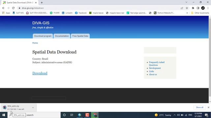This screenshot has height=118, width=211.
Task: Open the Download program tab
Action: click(x=43, y=36)
